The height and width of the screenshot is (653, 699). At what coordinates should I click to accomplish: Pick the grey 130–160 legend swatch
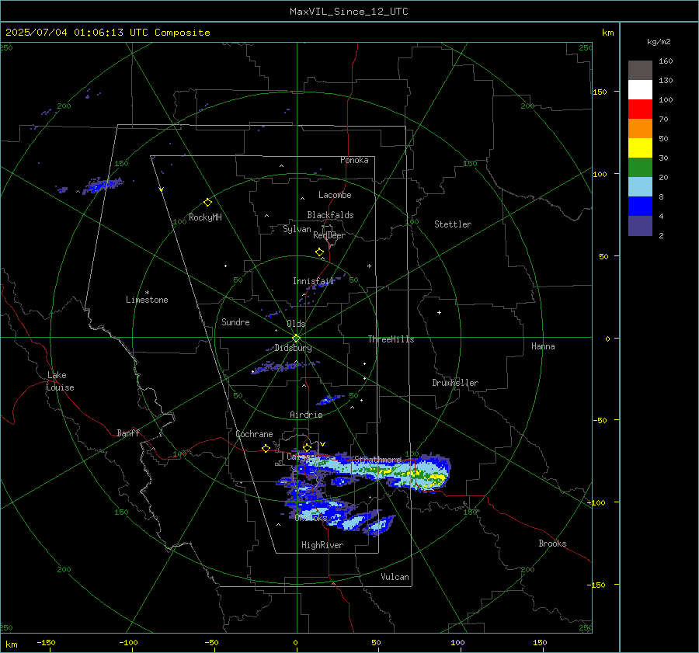640,71
